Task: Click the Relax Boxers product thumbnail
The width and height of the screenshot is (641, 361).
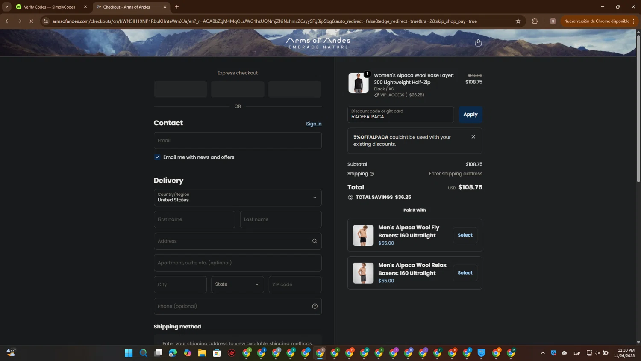Action: point(363,273)
